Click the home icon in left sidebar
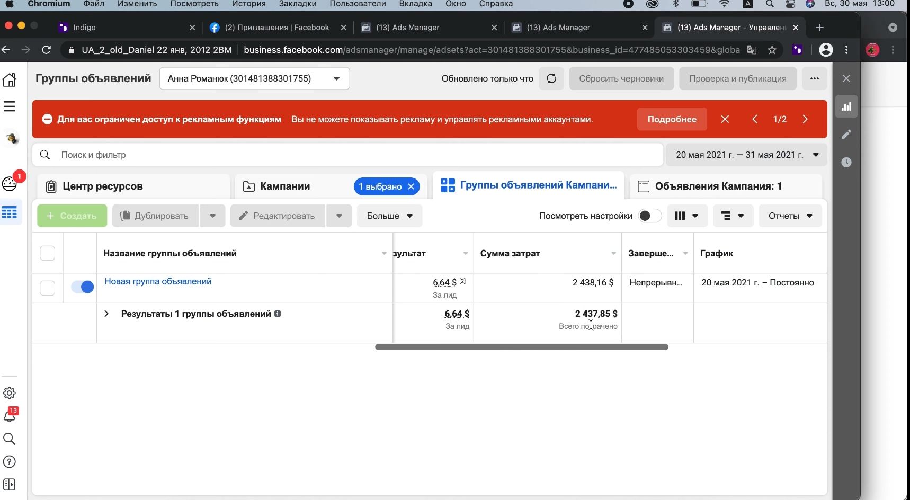Screen dimensions: 910x500 click(x=10, y=79)
